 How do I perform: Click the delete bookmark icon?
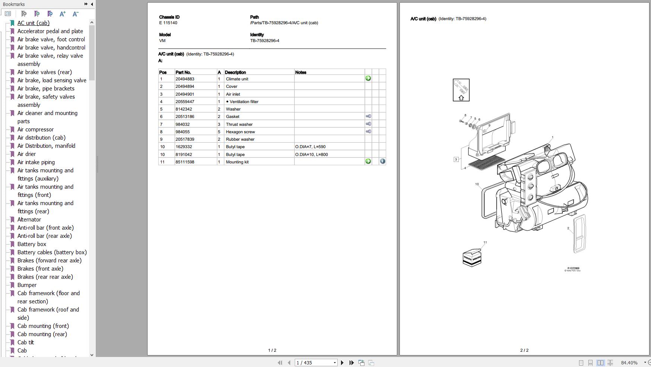pos(24,14)
